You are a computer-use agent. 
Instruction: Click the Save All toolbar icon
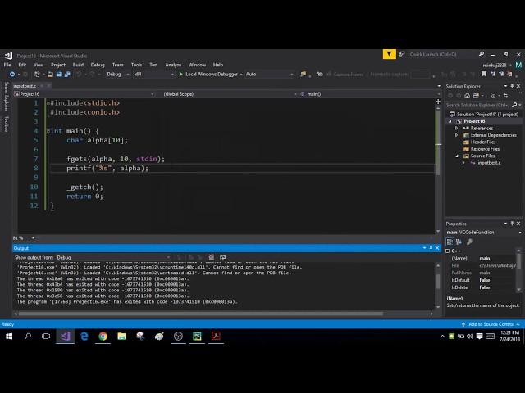click(x=67, y=75)
